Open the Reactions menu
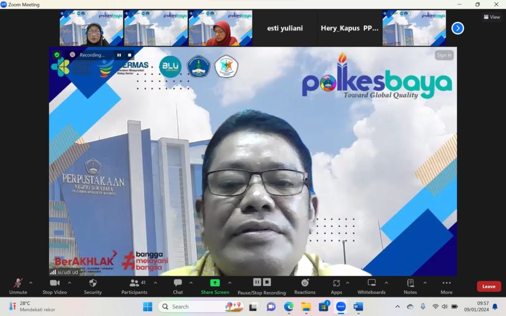The width and height of the screenshot is (506, 316). pos(304,286)
